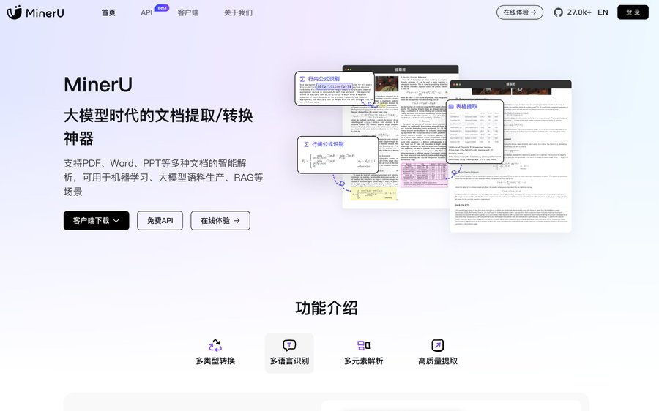Click the sigma icon in 行内公式识别 card
Image resolution: width=659 pixels, height=411 pixels.
point(302,78)
